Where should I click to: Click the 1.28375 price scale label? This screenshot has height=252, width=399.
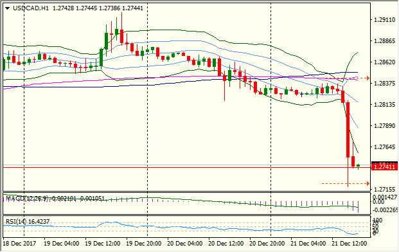pos(384,83)
